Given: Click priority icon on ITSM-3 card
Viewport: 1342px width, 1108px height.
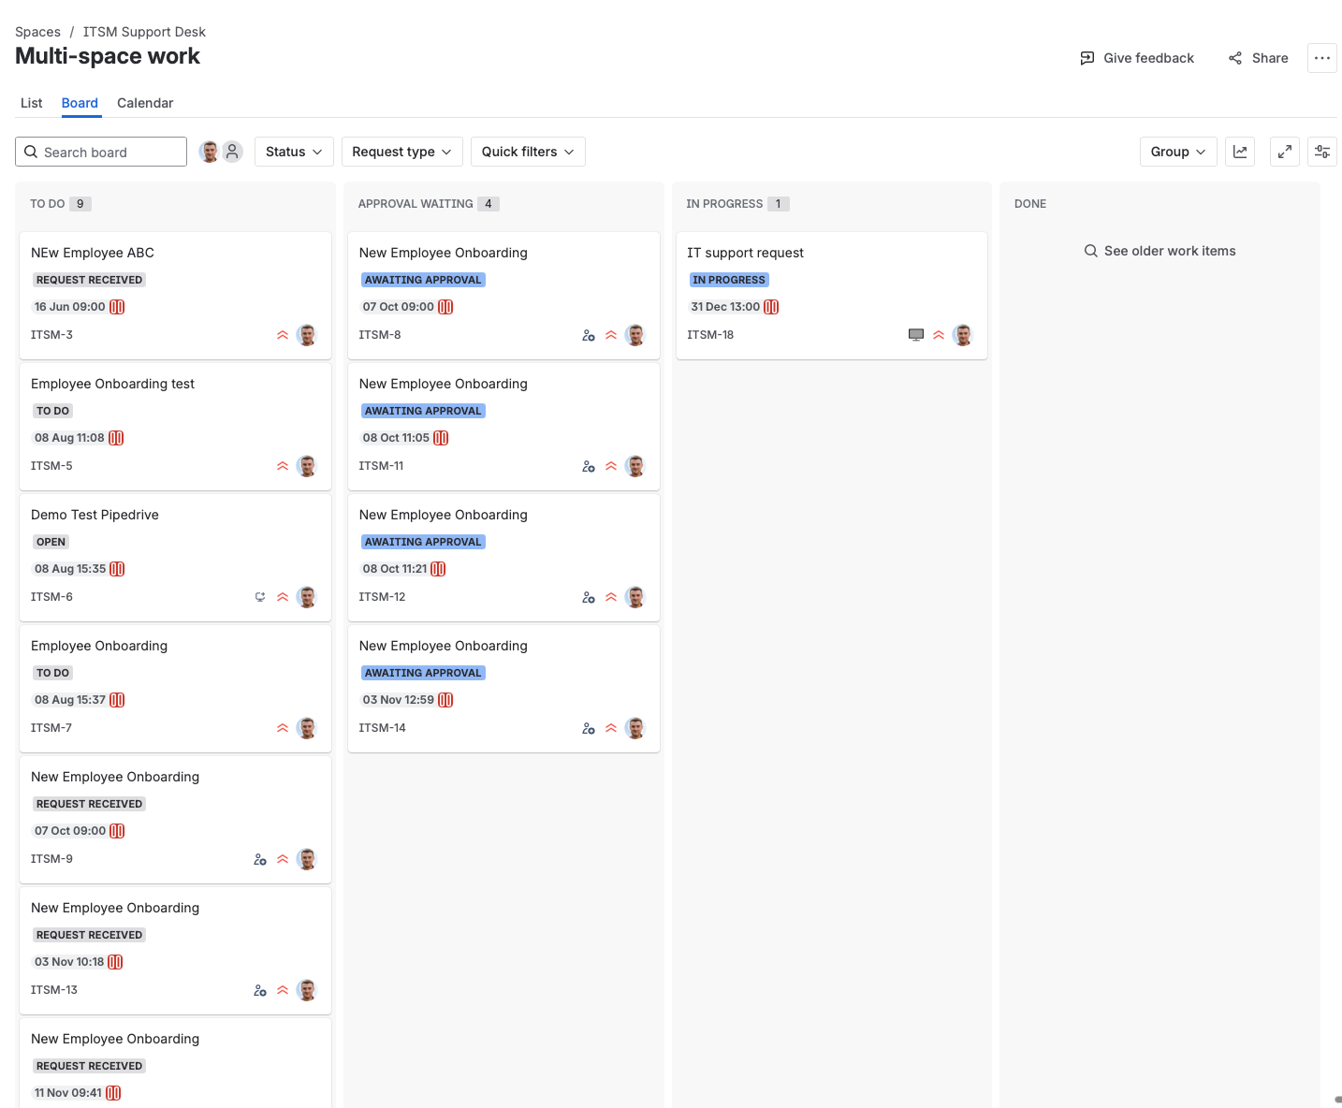Looking at the screenshot, I should (283, 335).
